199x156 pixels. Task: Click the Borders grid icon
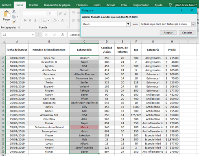[45, 20]
